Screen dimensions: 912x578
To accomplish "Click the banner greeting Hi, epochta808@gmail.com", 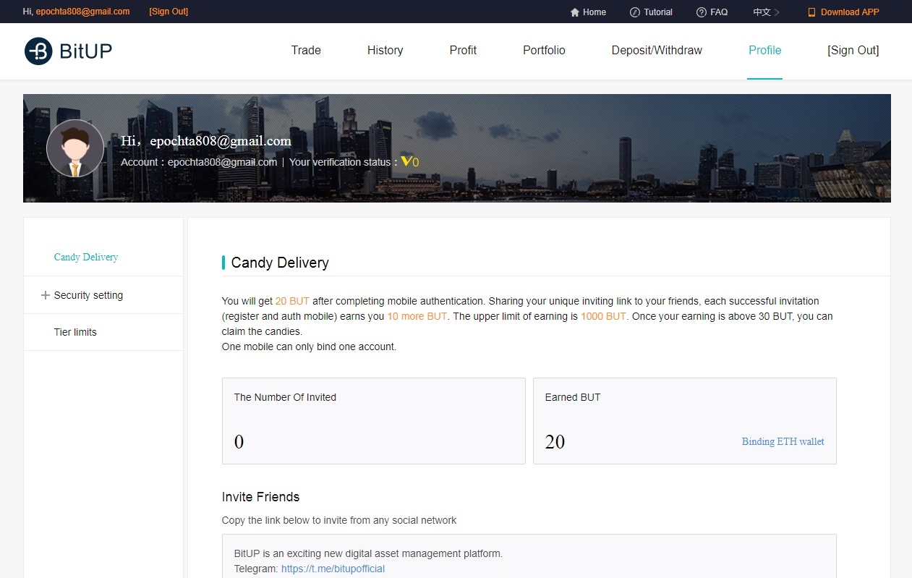I will pyautogui.click(x=206, y=141).
